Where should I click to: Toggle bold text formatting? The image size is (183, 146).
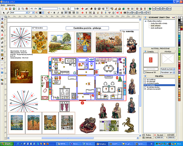point(54,13)
